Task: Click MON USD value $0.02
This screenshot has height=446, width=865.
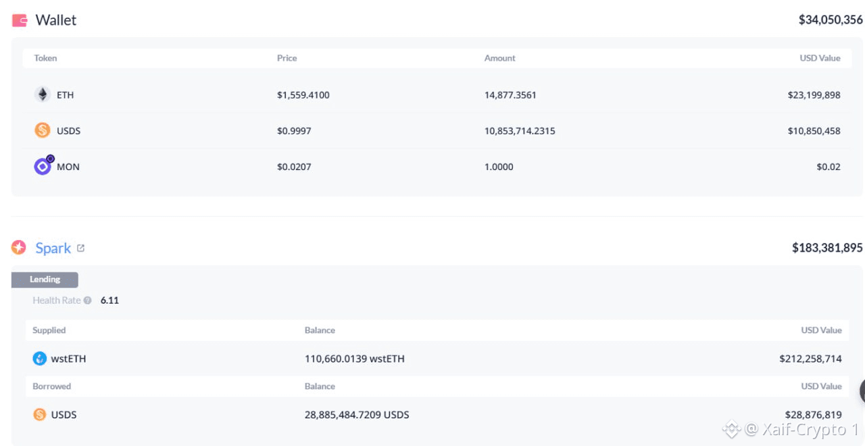Action: (829, 167)
